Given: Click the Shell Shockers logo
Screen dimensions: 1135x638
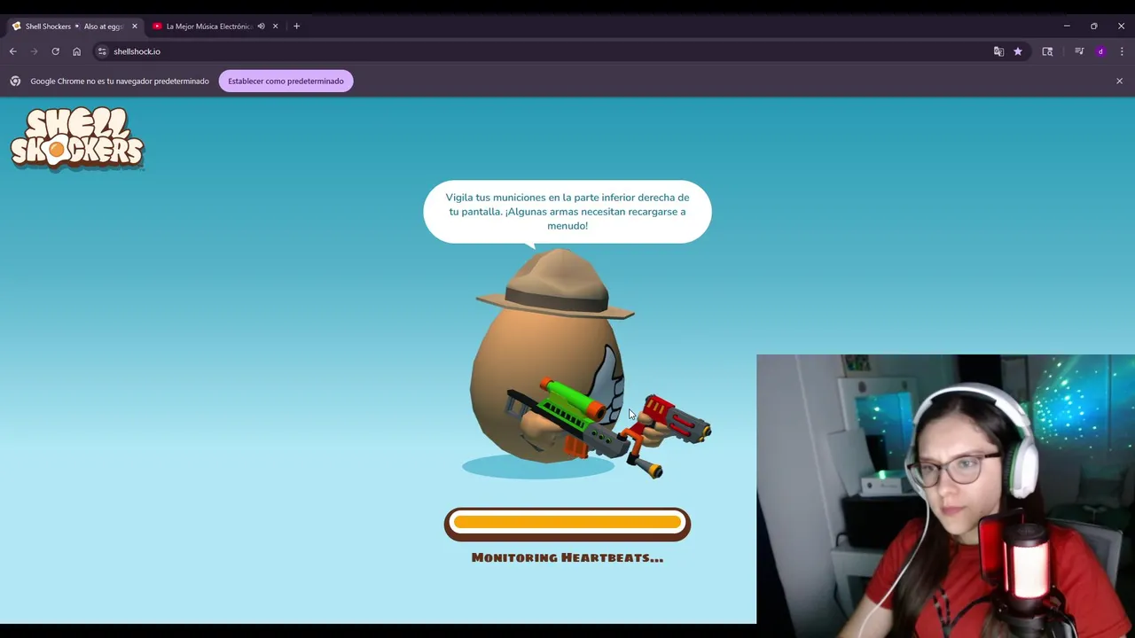Looking at the screenshot, I should coord(77,138).
